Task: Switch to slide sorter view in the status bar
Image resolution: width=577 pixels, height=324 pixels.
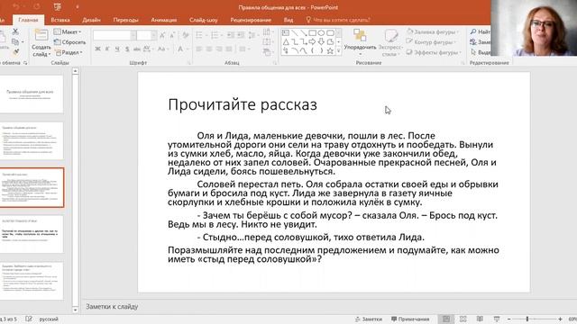Action: (x=463, y=319)
